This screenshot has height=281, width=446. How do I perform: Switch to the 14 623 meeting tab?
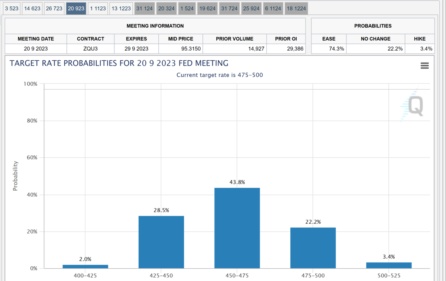[32, 8]
